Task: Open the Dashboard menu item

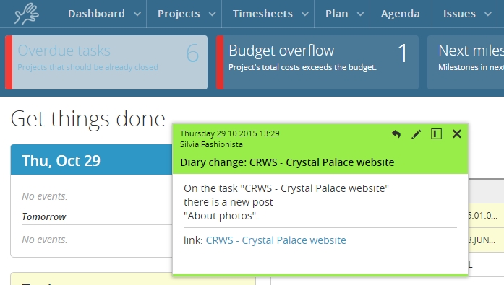Action: (96, 14)
